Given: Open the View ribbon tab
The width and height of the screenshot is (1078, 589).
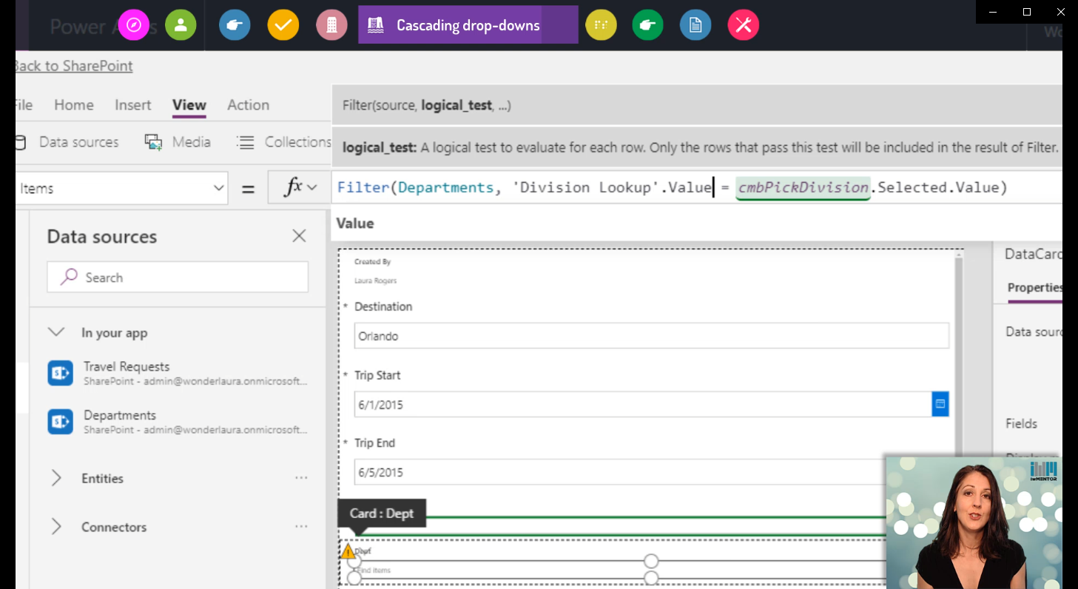Looking at the screenshot, I should (x=189, y=105).
